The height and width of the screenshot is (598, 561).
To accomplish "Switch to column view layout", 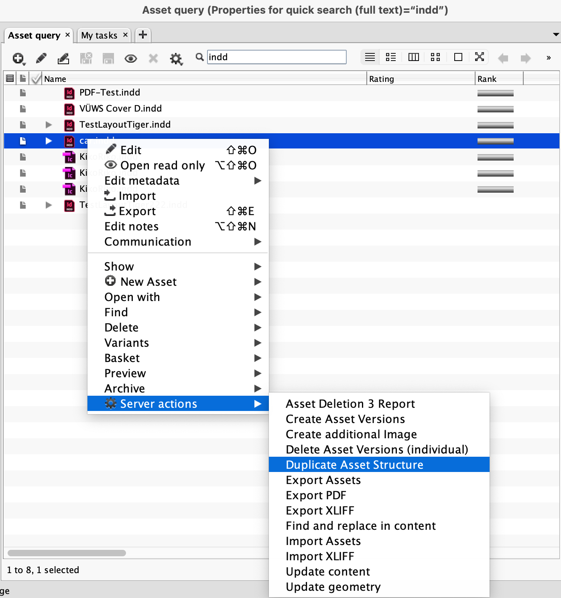I will (x=413, y=57).
